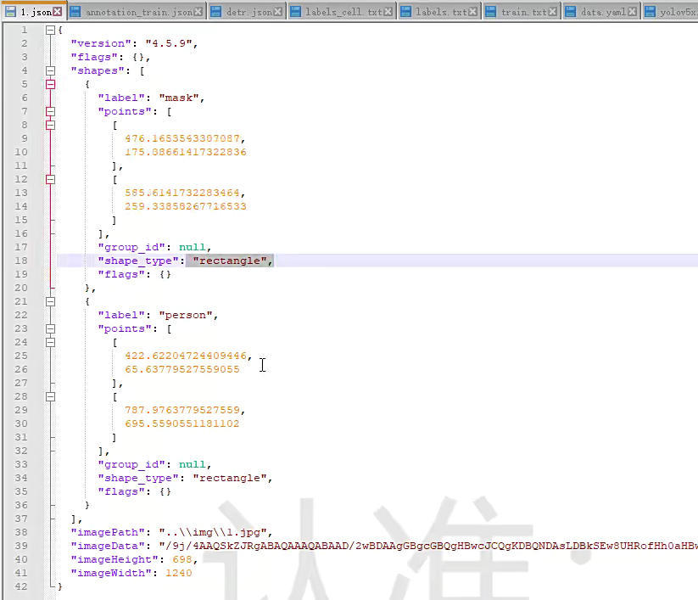Fold the person shape object at line 21
Screen dimensions: 698x600
tap(50, 301)
